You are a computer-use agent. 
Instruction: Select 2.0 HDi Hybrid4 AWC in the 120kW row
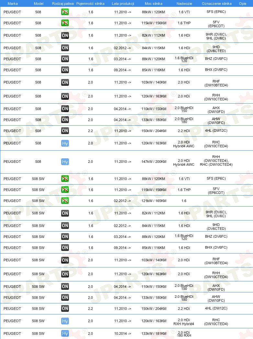184,144
